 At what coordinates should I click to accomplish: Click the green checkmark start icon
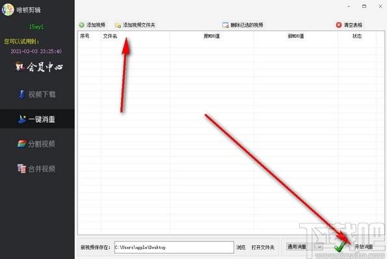coord(340,247)
